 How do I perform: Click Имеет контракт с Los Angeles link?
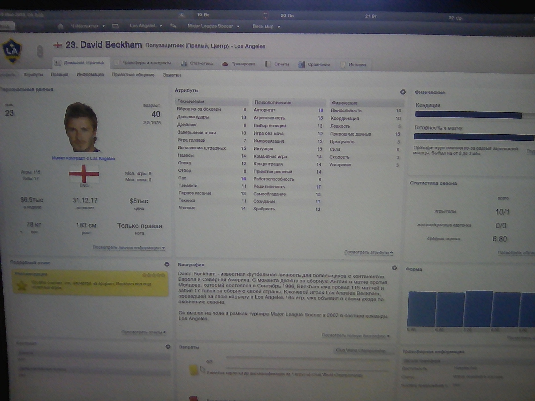tap(83, 158)
